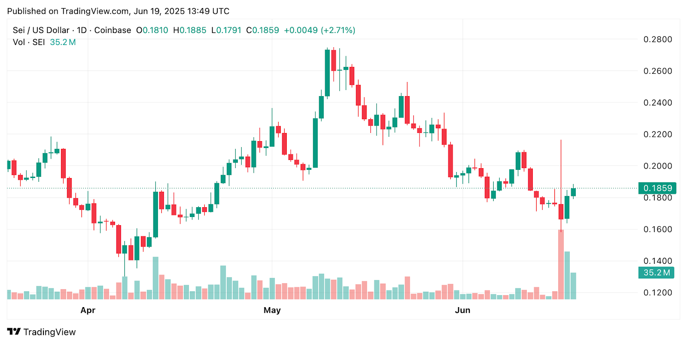687x344 pixels.
Task: Click the "Vol · SEI" indicator label
Action: (x=29, y=42)
